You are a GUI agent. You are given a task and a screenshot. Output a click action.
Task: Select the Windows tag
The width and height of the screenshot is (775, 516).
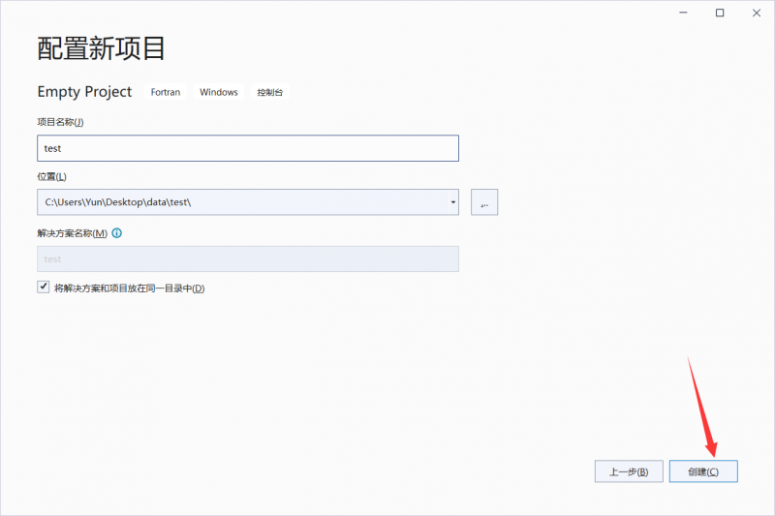(x=219, y=93)
